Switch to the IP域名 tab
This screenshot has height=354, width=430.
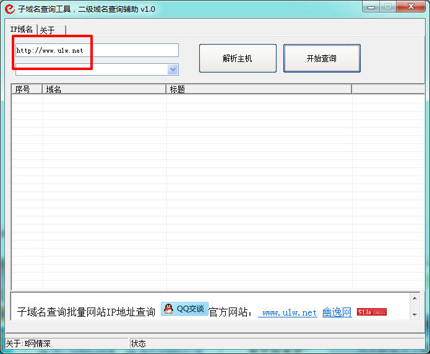pyautogui.click(x=22, y=29)
